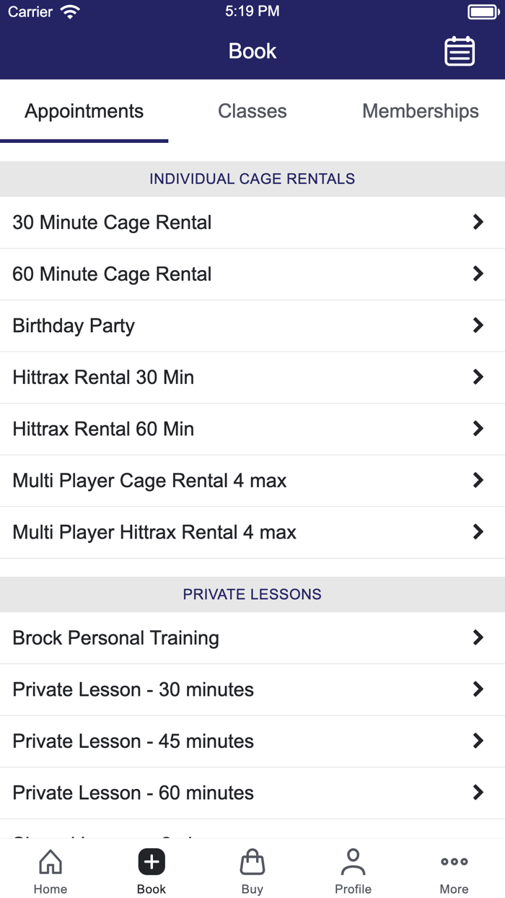Expand the 30 Minute Cage Rental entry

(252, 222)
